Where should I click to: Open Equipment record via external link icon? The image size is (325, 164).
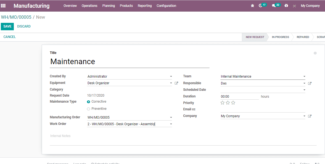coord(176,83)
